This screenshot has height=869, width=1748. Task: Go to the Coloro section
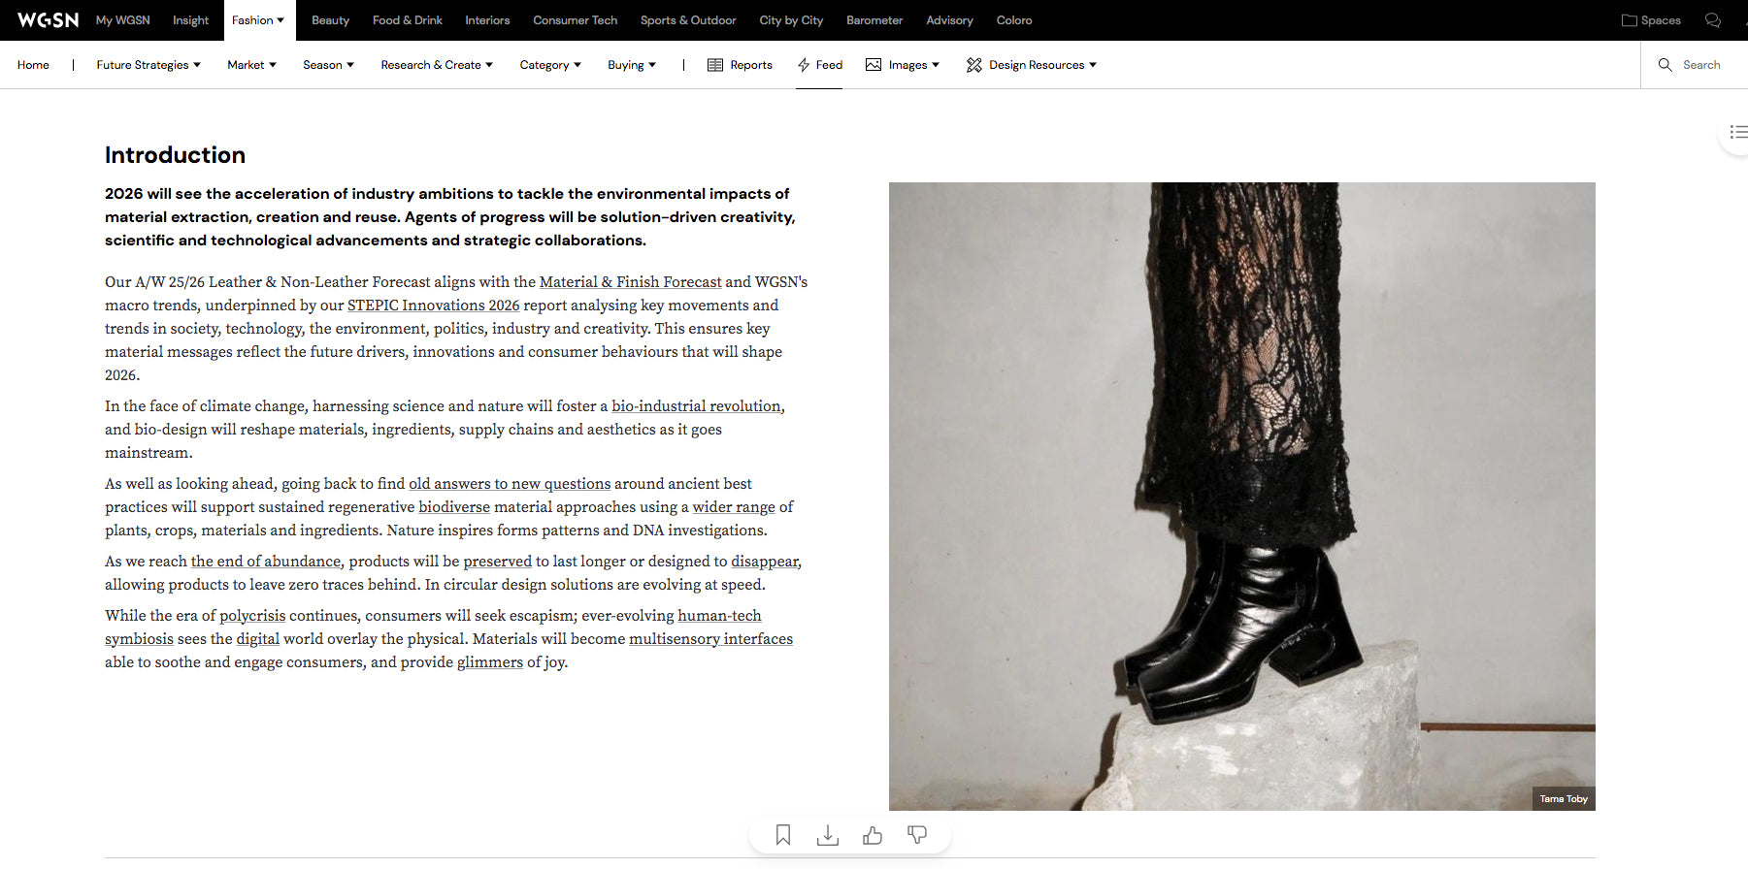click(1014, 20)
